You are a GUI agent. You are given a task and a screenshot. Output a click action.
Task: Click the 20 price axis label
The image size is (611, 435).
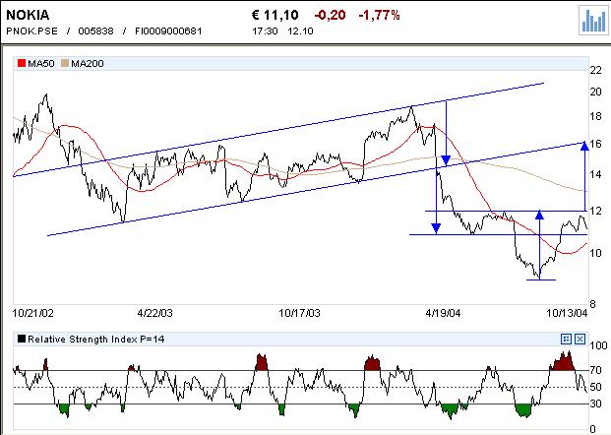coord(596,92)
